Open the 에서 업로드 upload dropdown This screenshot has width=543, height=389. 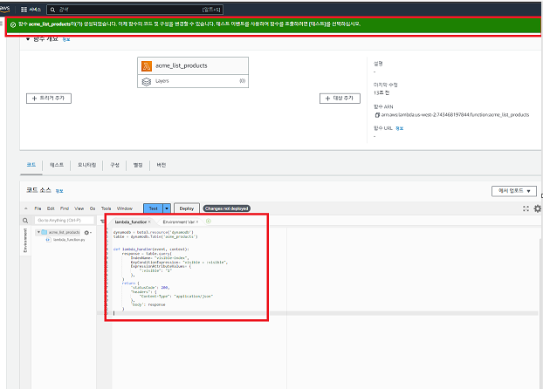(x=514, y=191)
